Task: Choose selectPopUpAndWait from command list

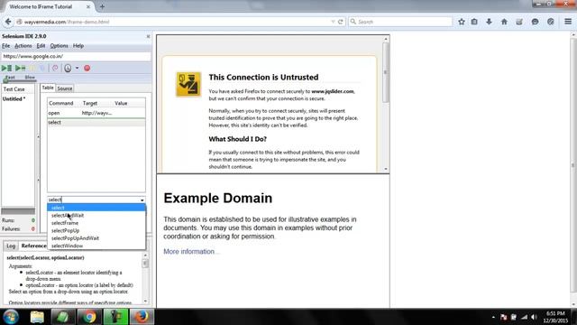Action: coord(96,238)
